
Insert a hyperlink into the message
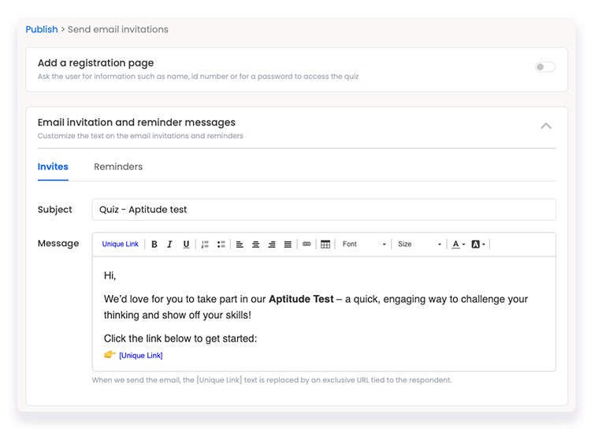307,245
